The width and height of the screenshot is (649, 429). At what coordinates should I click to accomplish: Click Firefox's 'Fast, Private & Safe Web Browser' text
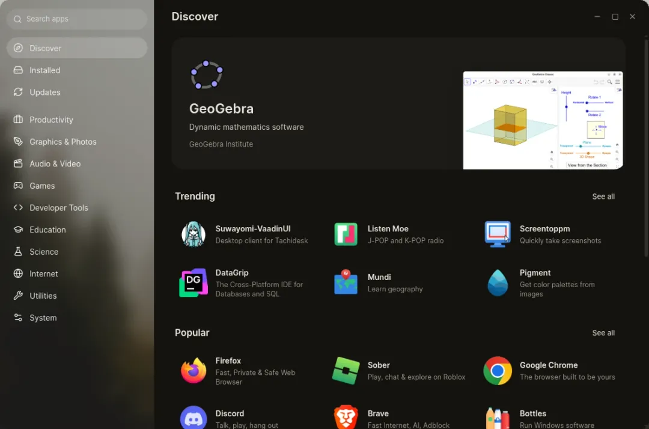(x=255, y=377)
